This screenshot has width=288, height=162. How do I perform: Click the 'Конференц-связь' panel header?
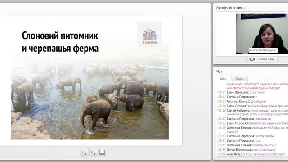pos(231,8)
